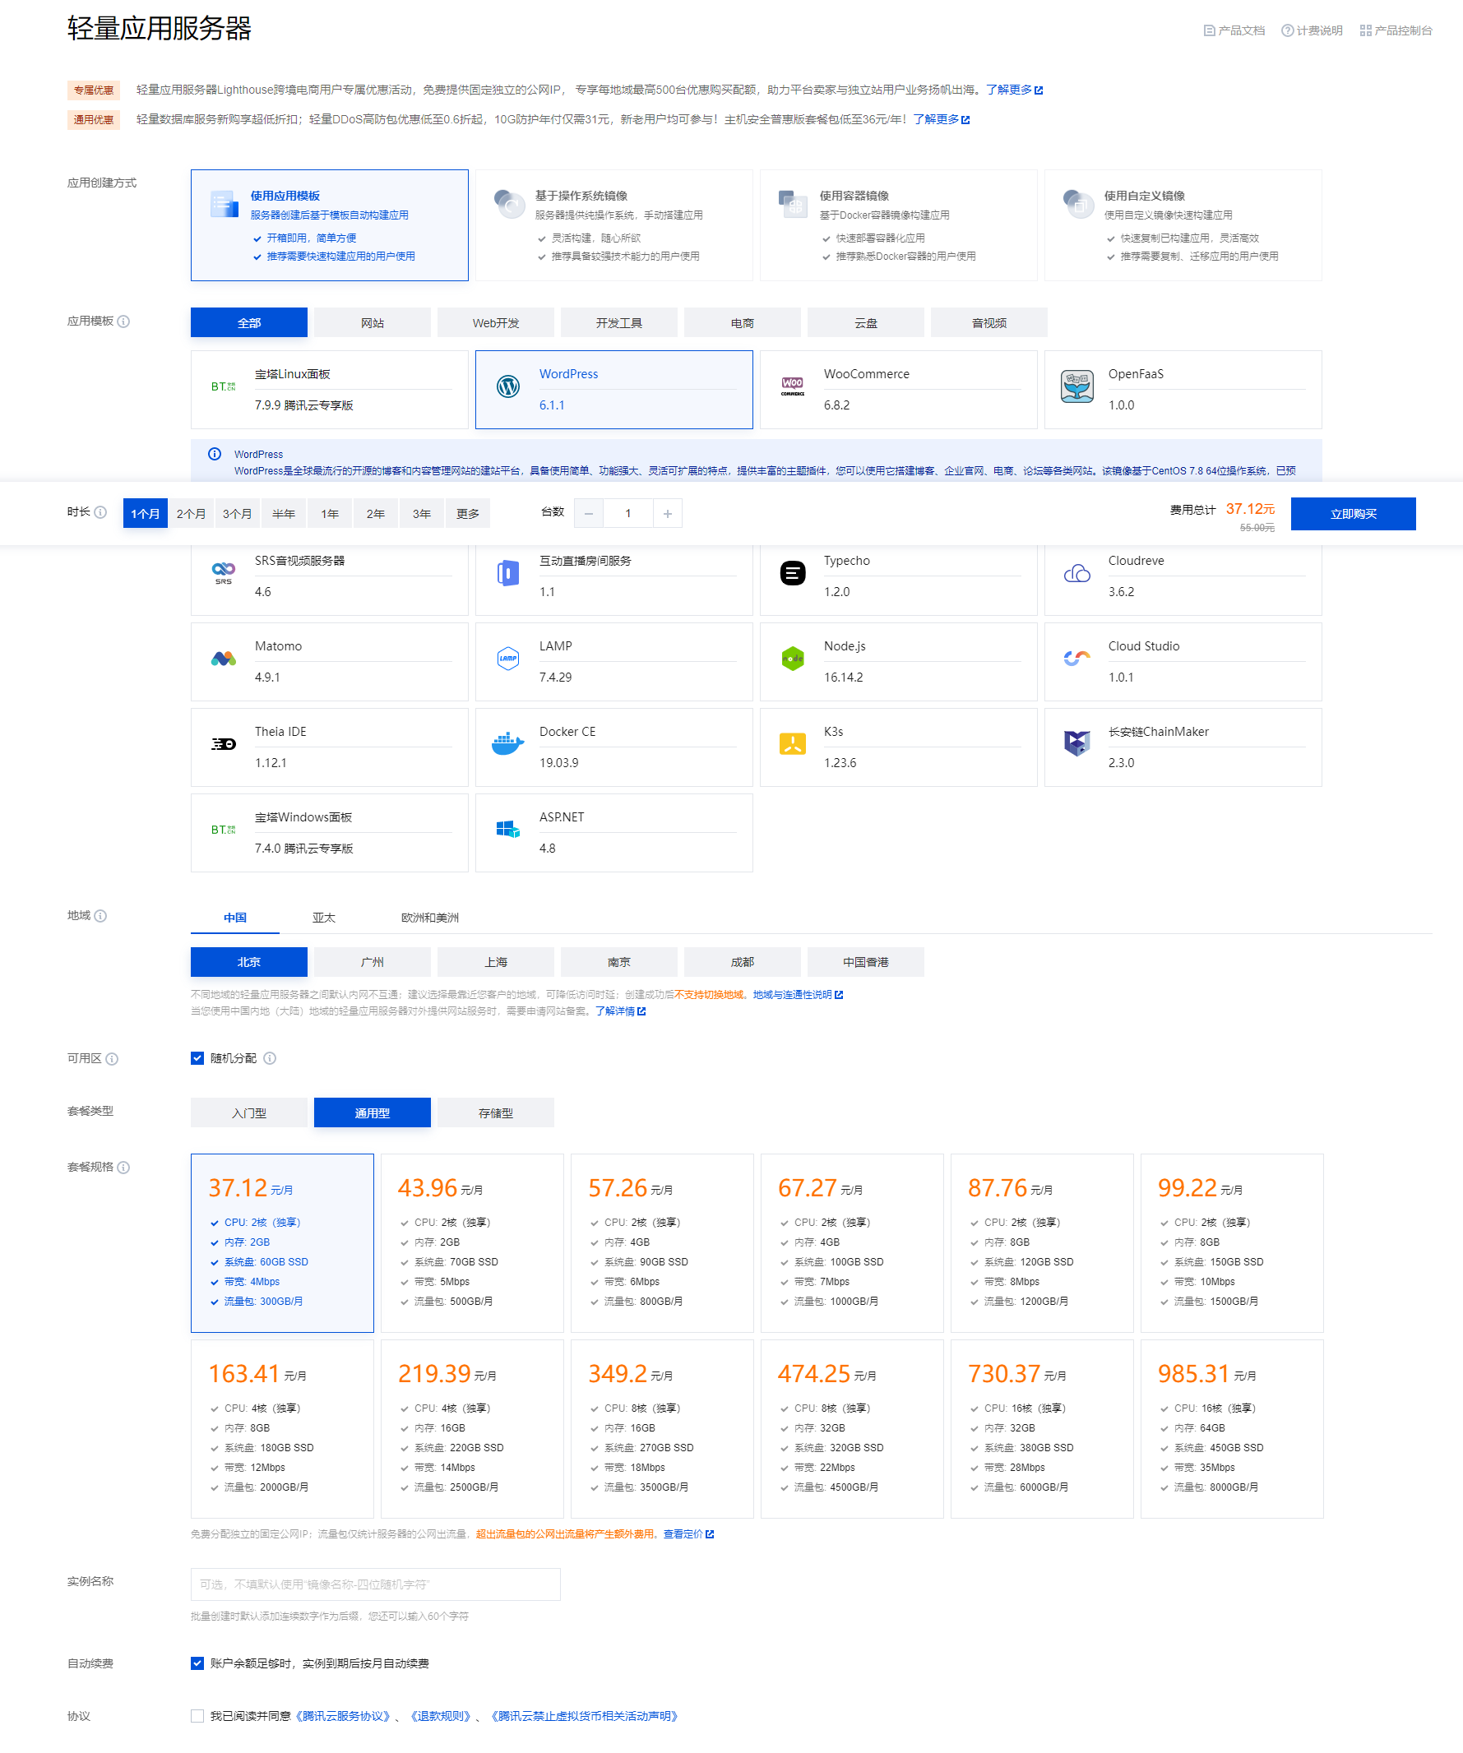Image resolution: width=1463 pixels, height=1753 pixels.
Task: Click the 立即购买 button
Action: (1353, 513)
